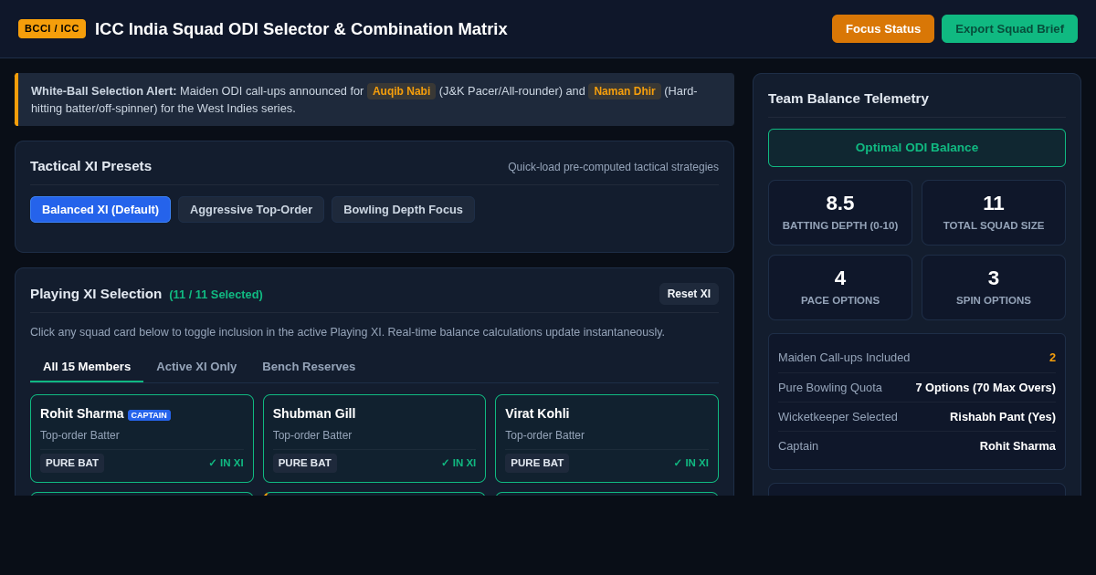
Task: Click the PURE BAT tag on Shubman Gill
Action: 305,463
